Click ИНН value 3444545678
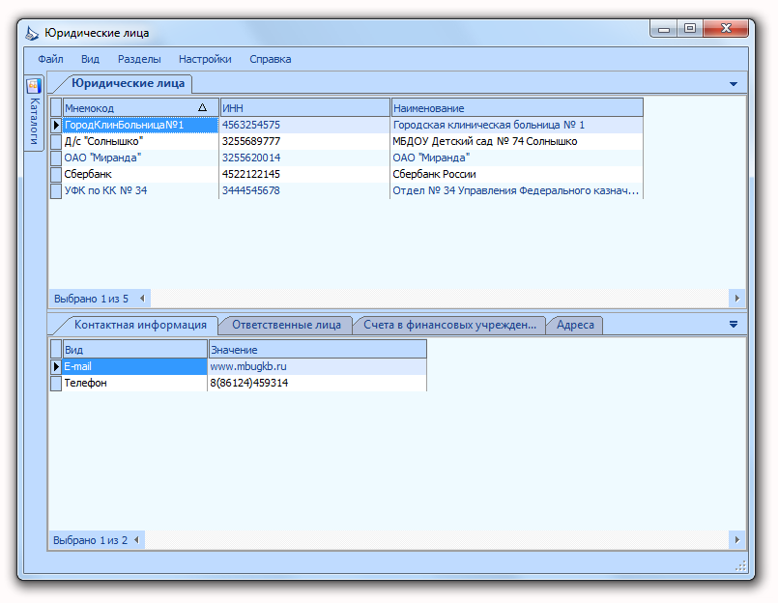Screen dimensions: 778x603 pyautogui.click(x=251, y=190)
